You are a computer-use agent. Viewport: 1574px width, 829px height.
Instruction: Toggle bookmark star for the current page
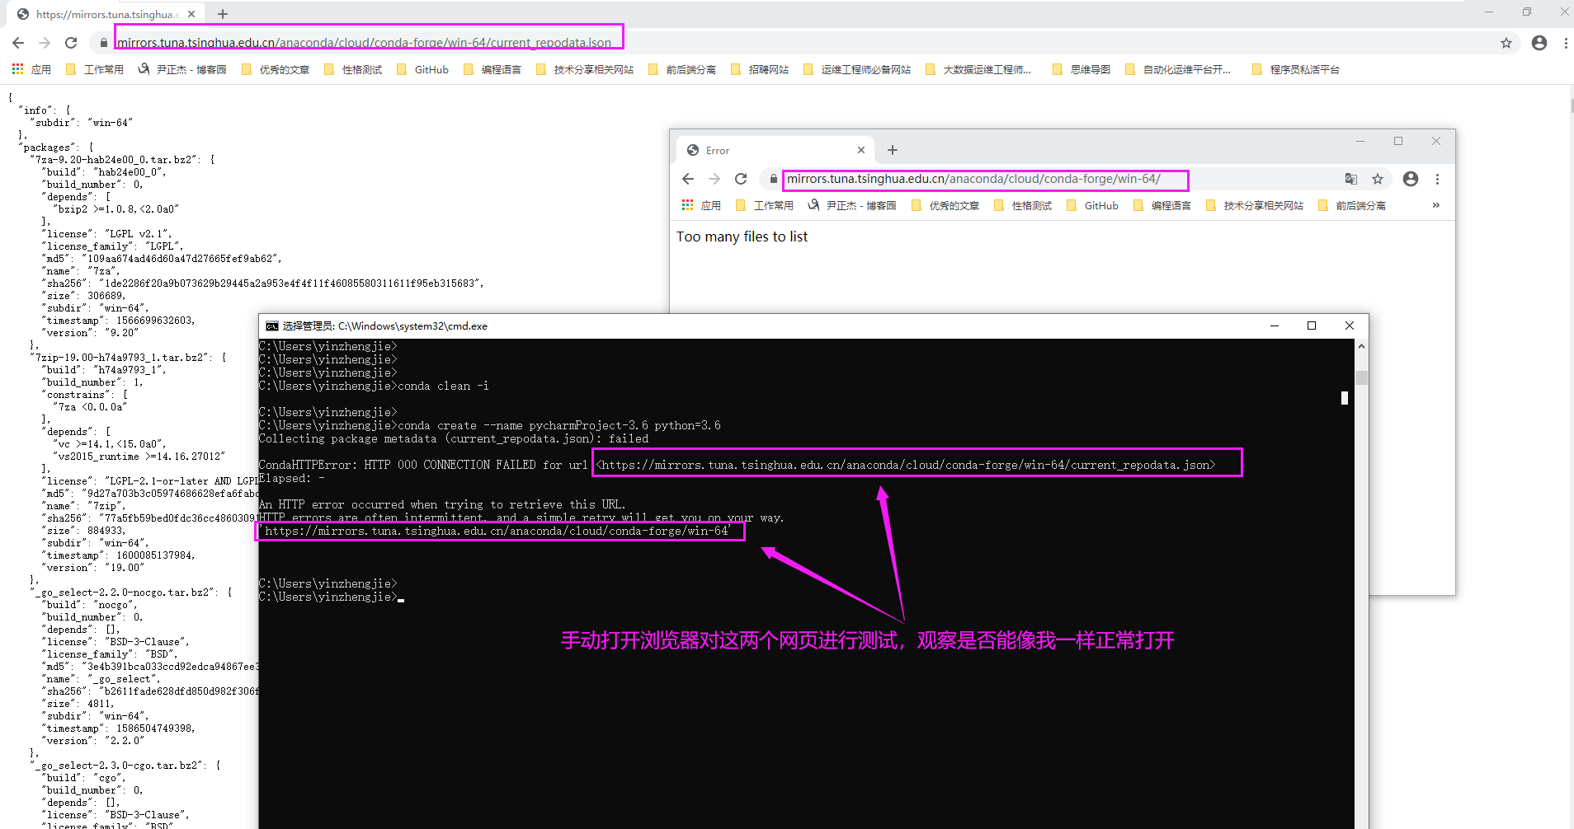click(x=1507, y=43)
